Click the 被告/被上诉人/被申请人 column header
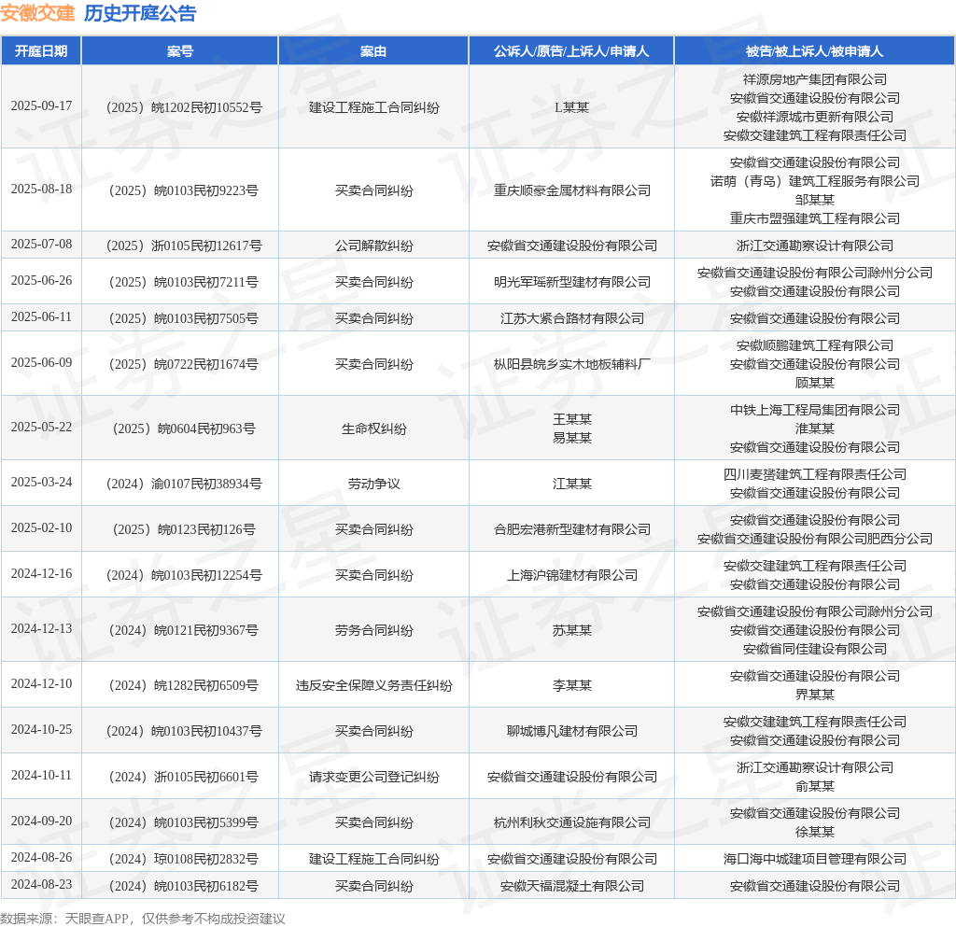The image size is (956, 927). click(x=814, y=51)
